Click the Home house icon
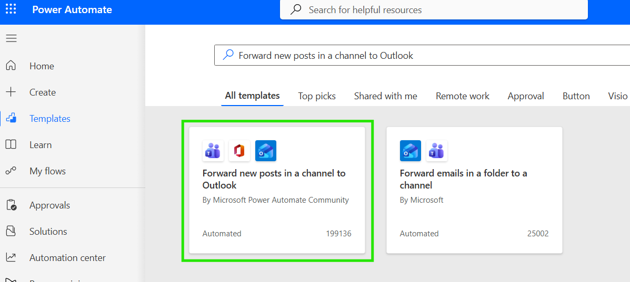The width and height of the screenshot is (630, 282). pyautogui.click(x=11, y=66)
